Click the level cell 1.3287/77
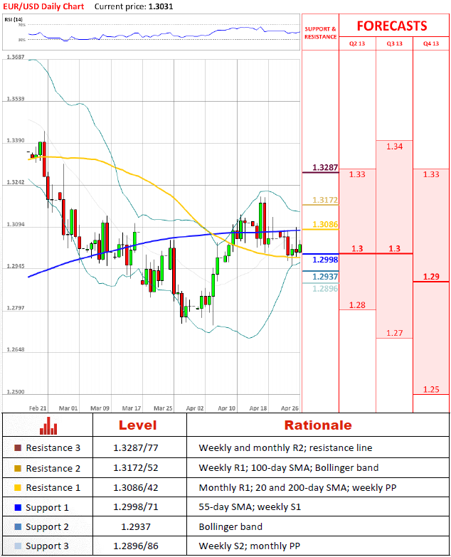The width and height of the screenshot is (451, 557). tap(136, 447)
